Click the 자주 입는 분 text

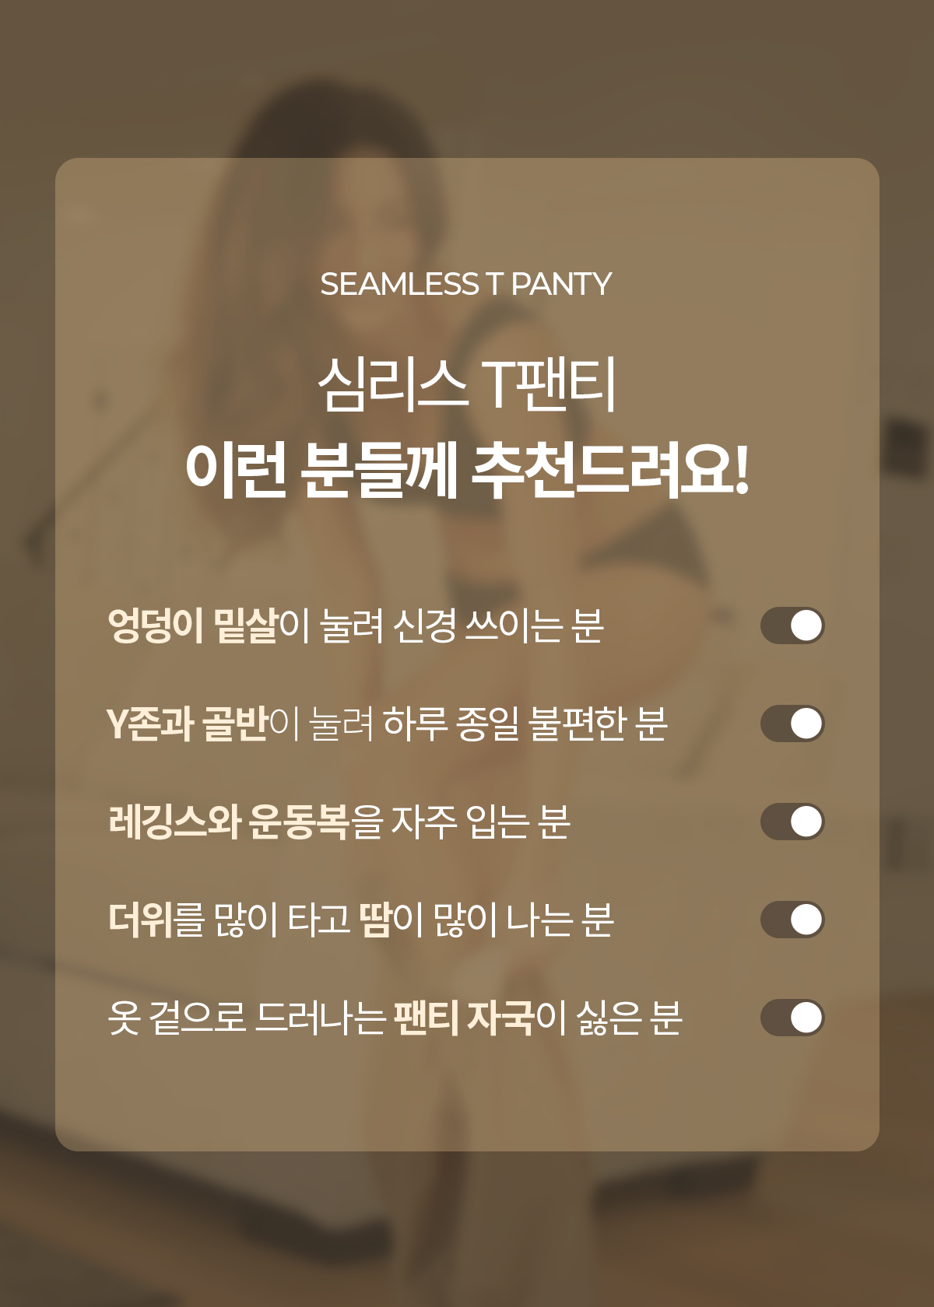480,822
